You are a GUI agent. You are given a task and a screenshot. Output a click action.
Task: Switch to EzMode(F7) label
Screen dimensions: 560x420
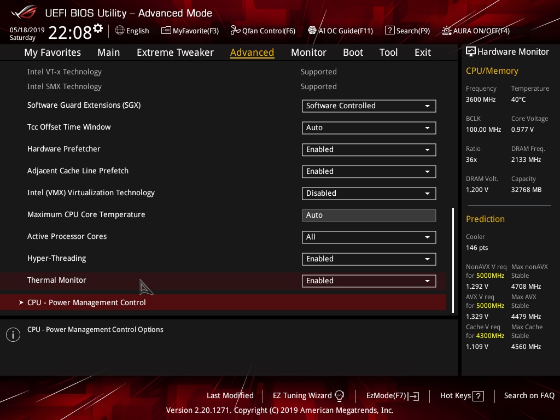click(x=387, y=395)
